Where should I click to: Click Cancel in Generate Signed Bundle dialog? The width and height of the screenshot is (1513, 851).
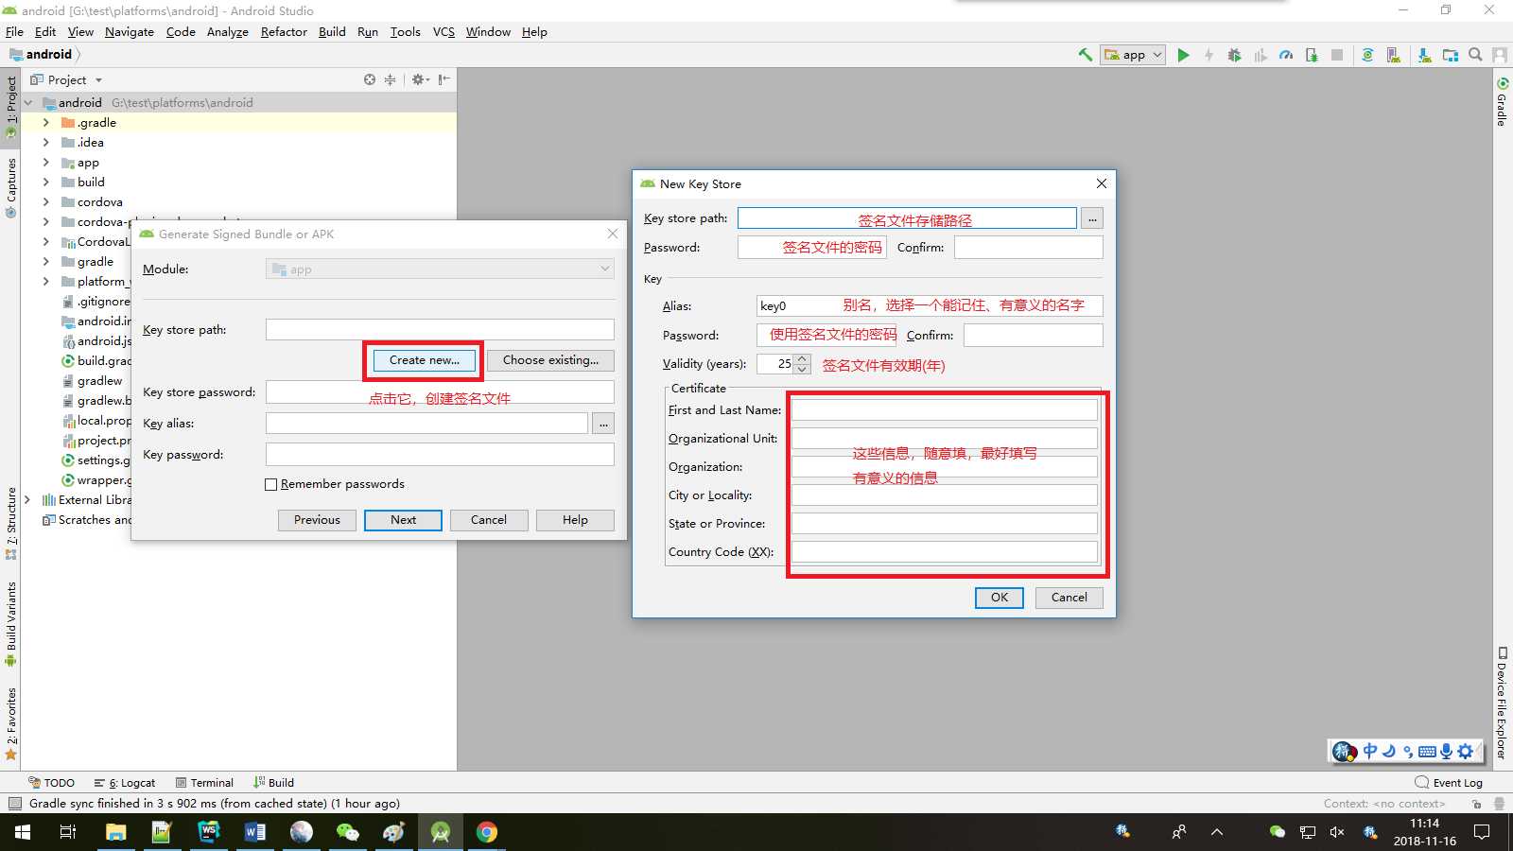489,520
